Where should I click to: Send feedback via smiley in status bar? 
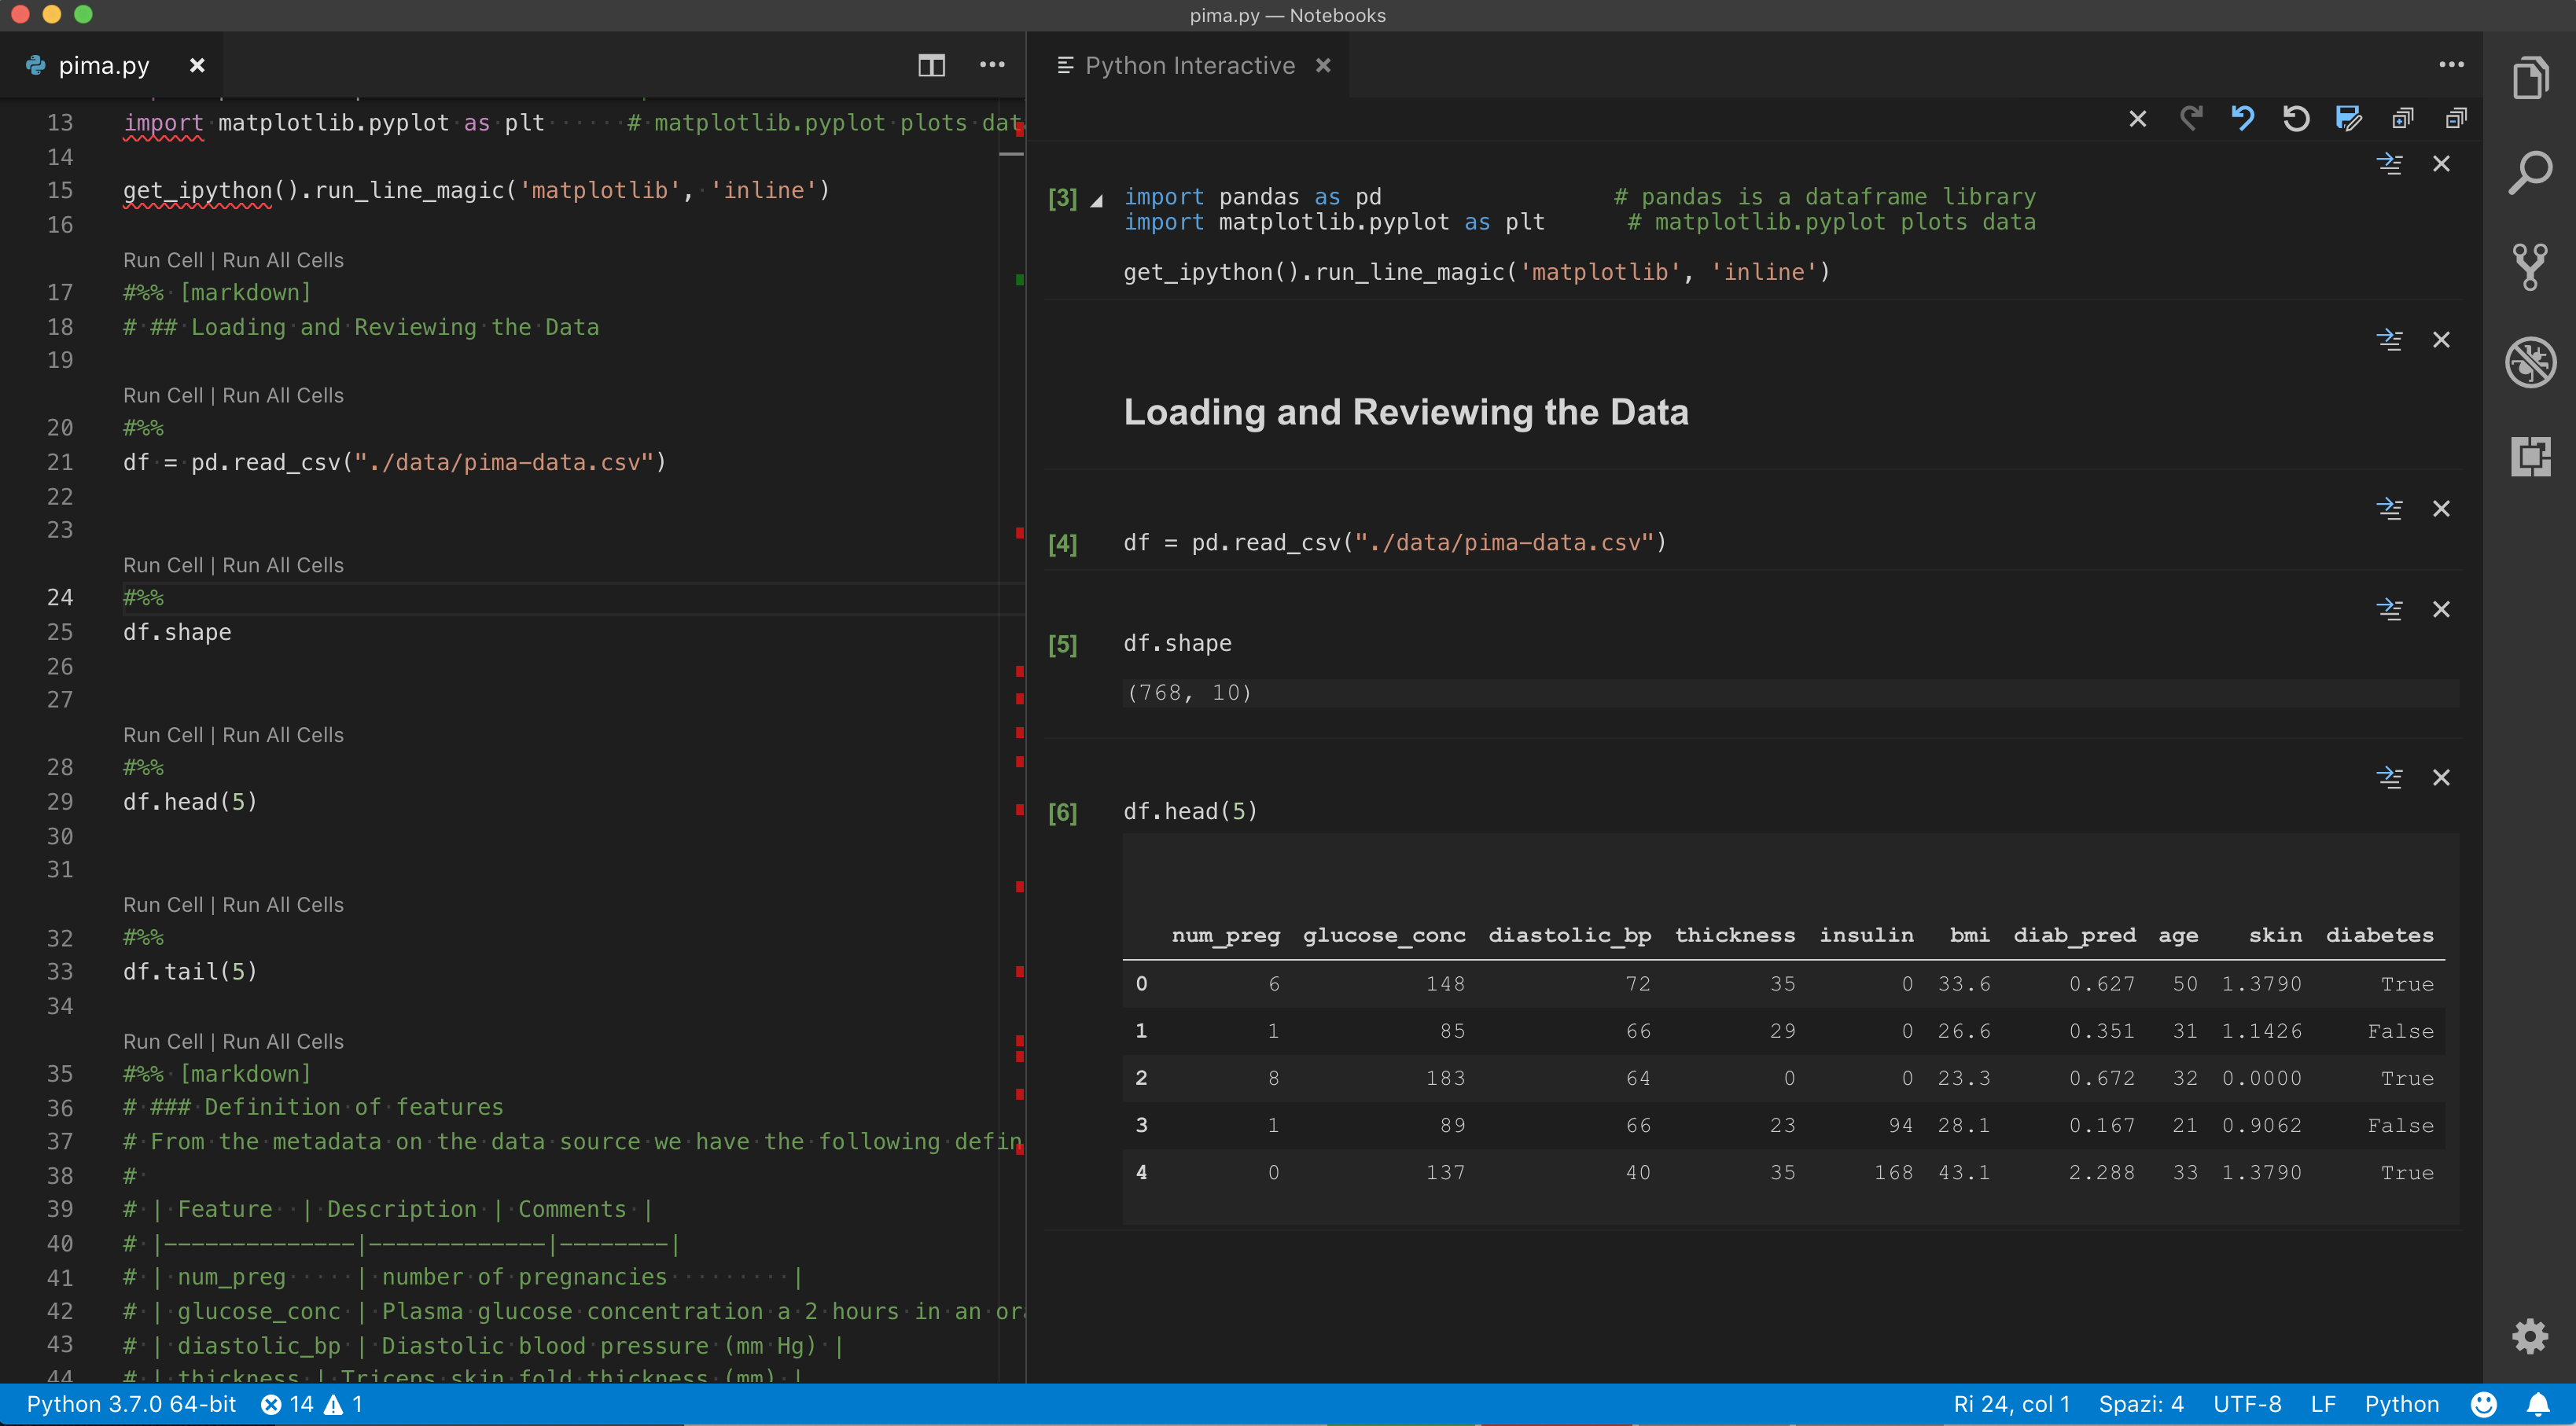click(2485, 1404)
